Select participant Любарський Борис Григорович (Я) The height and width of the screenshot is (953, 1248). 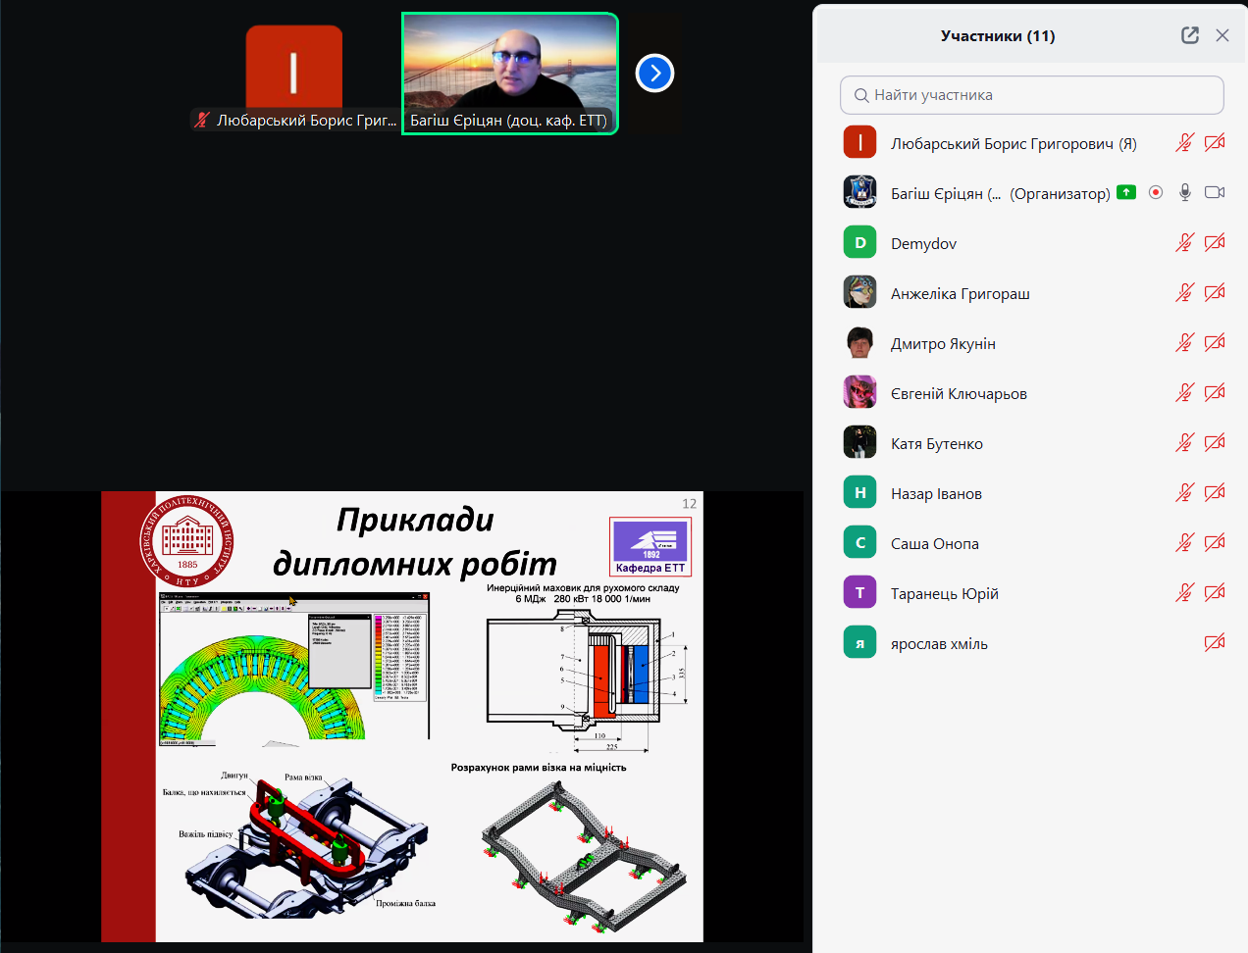1032,143
